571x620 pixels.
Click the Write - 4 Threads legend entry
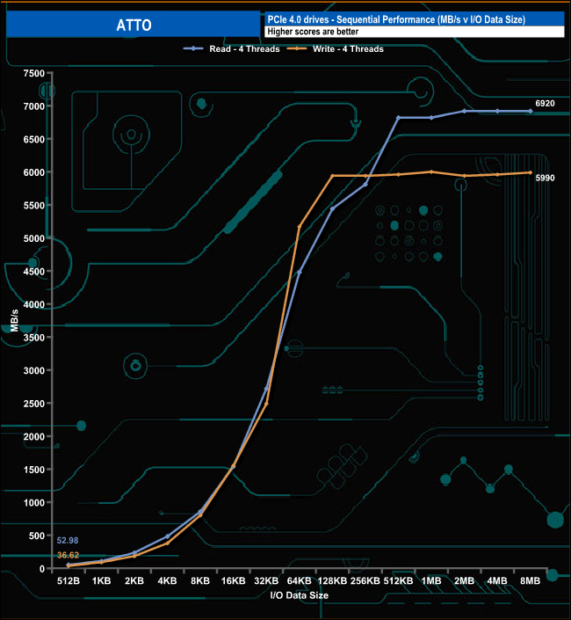click(349, 49)
